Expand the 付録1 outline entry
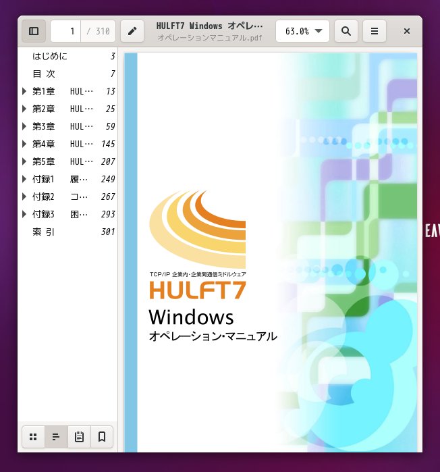This screenshot has height=472, width=440. click(x=24, y=179)
